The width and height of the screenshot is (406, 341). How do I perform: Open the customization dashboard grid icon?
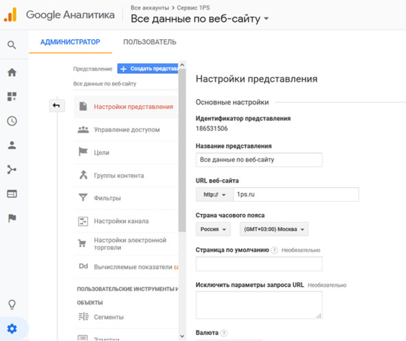click(12, 97)
